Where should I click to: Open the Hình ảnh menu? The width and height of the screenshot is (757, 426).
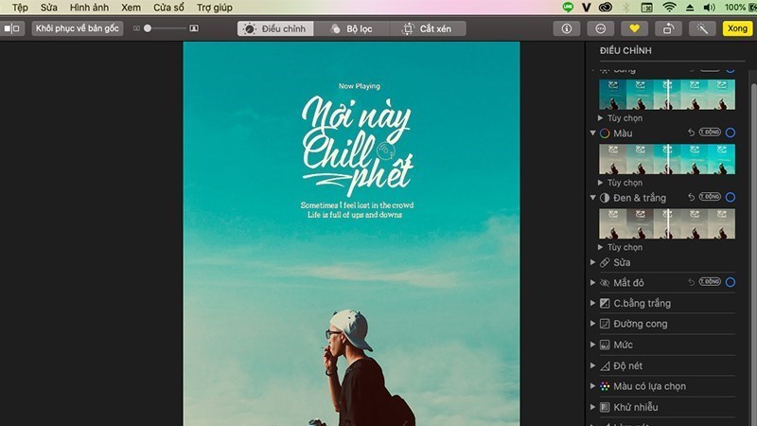tap(89, 8)
